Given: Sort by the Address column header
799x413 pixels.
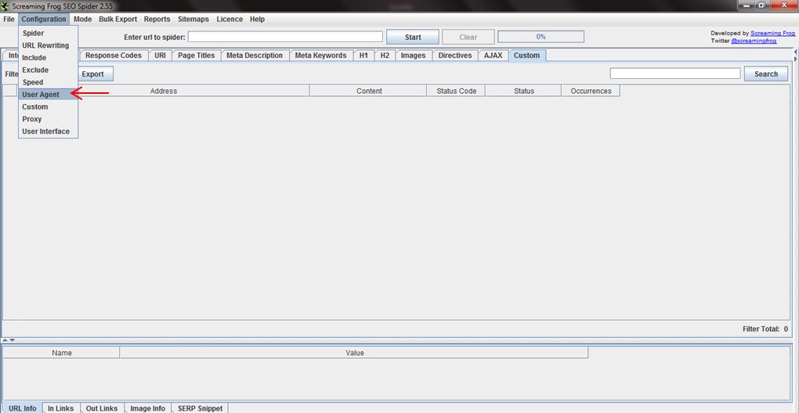Looking at the screenshot, I should tap(164, 91).
